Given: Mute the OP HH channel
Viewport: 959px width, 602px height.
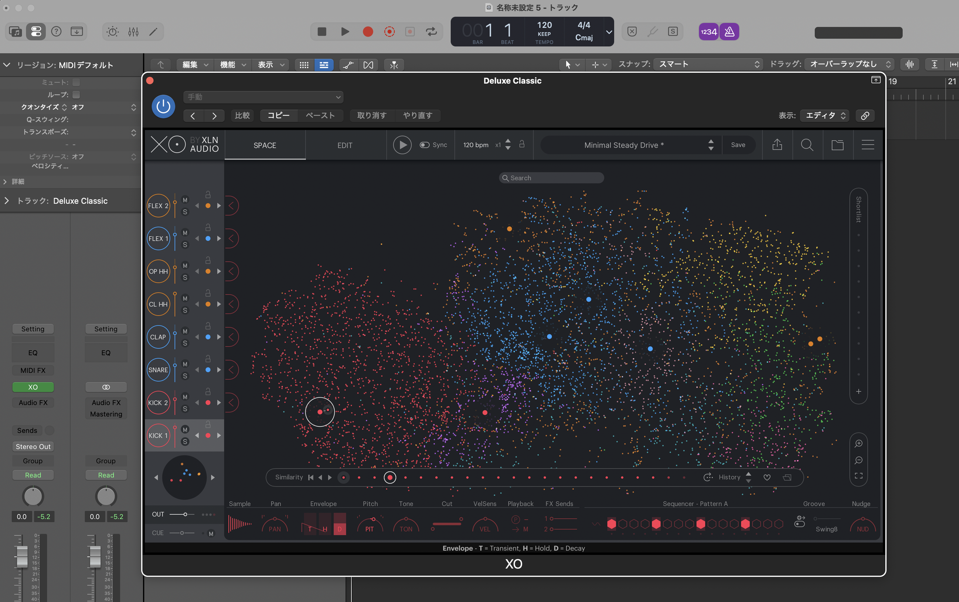Looking at the screenshot, I should pyautogui.click(x=185, y=265).
